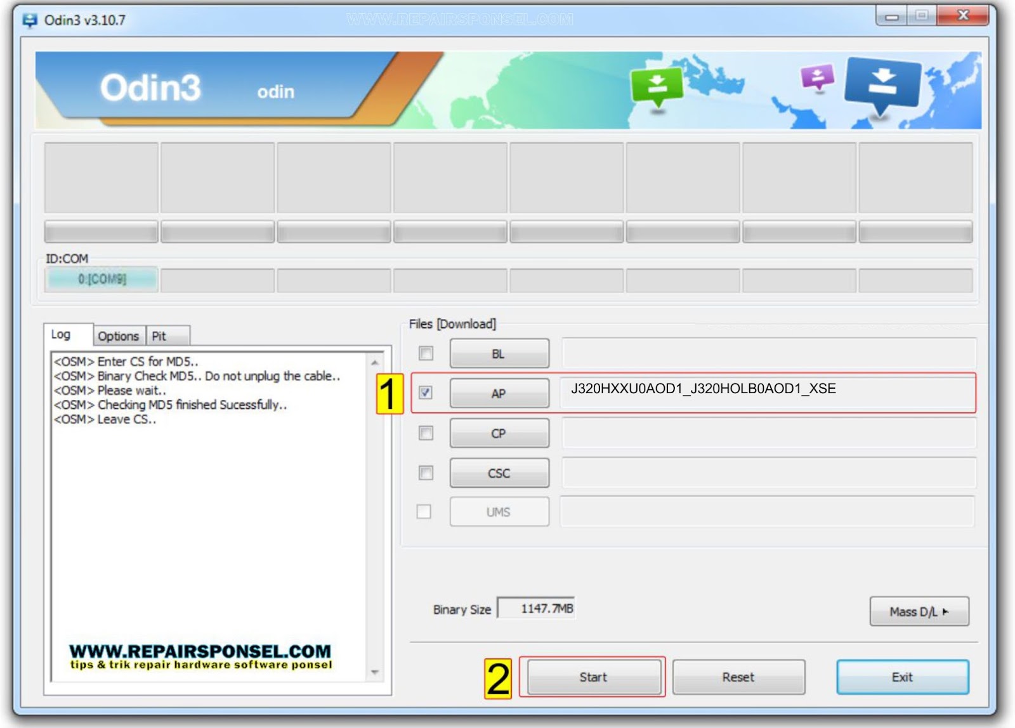Tick the CSC file checkbox

(x=426, y=473)
